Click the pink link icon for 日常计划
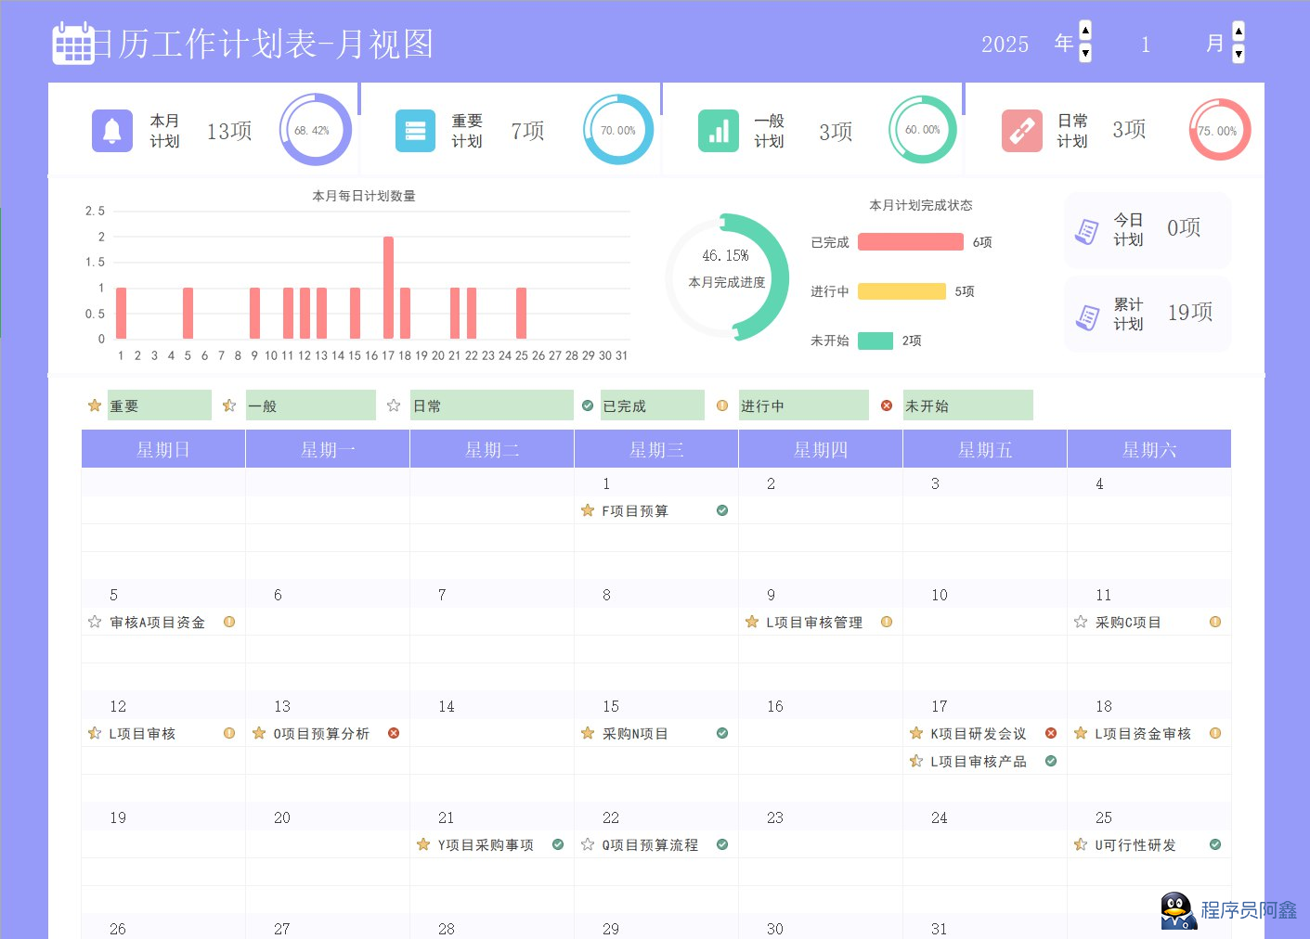This screenshot has width=1310, height=939. click(x=1022, y=131)
